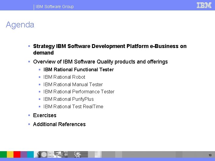Click 'IBM Rational PurifyPlus' item
Viewport: 215px width, 161px height.
tap(69, 99)
